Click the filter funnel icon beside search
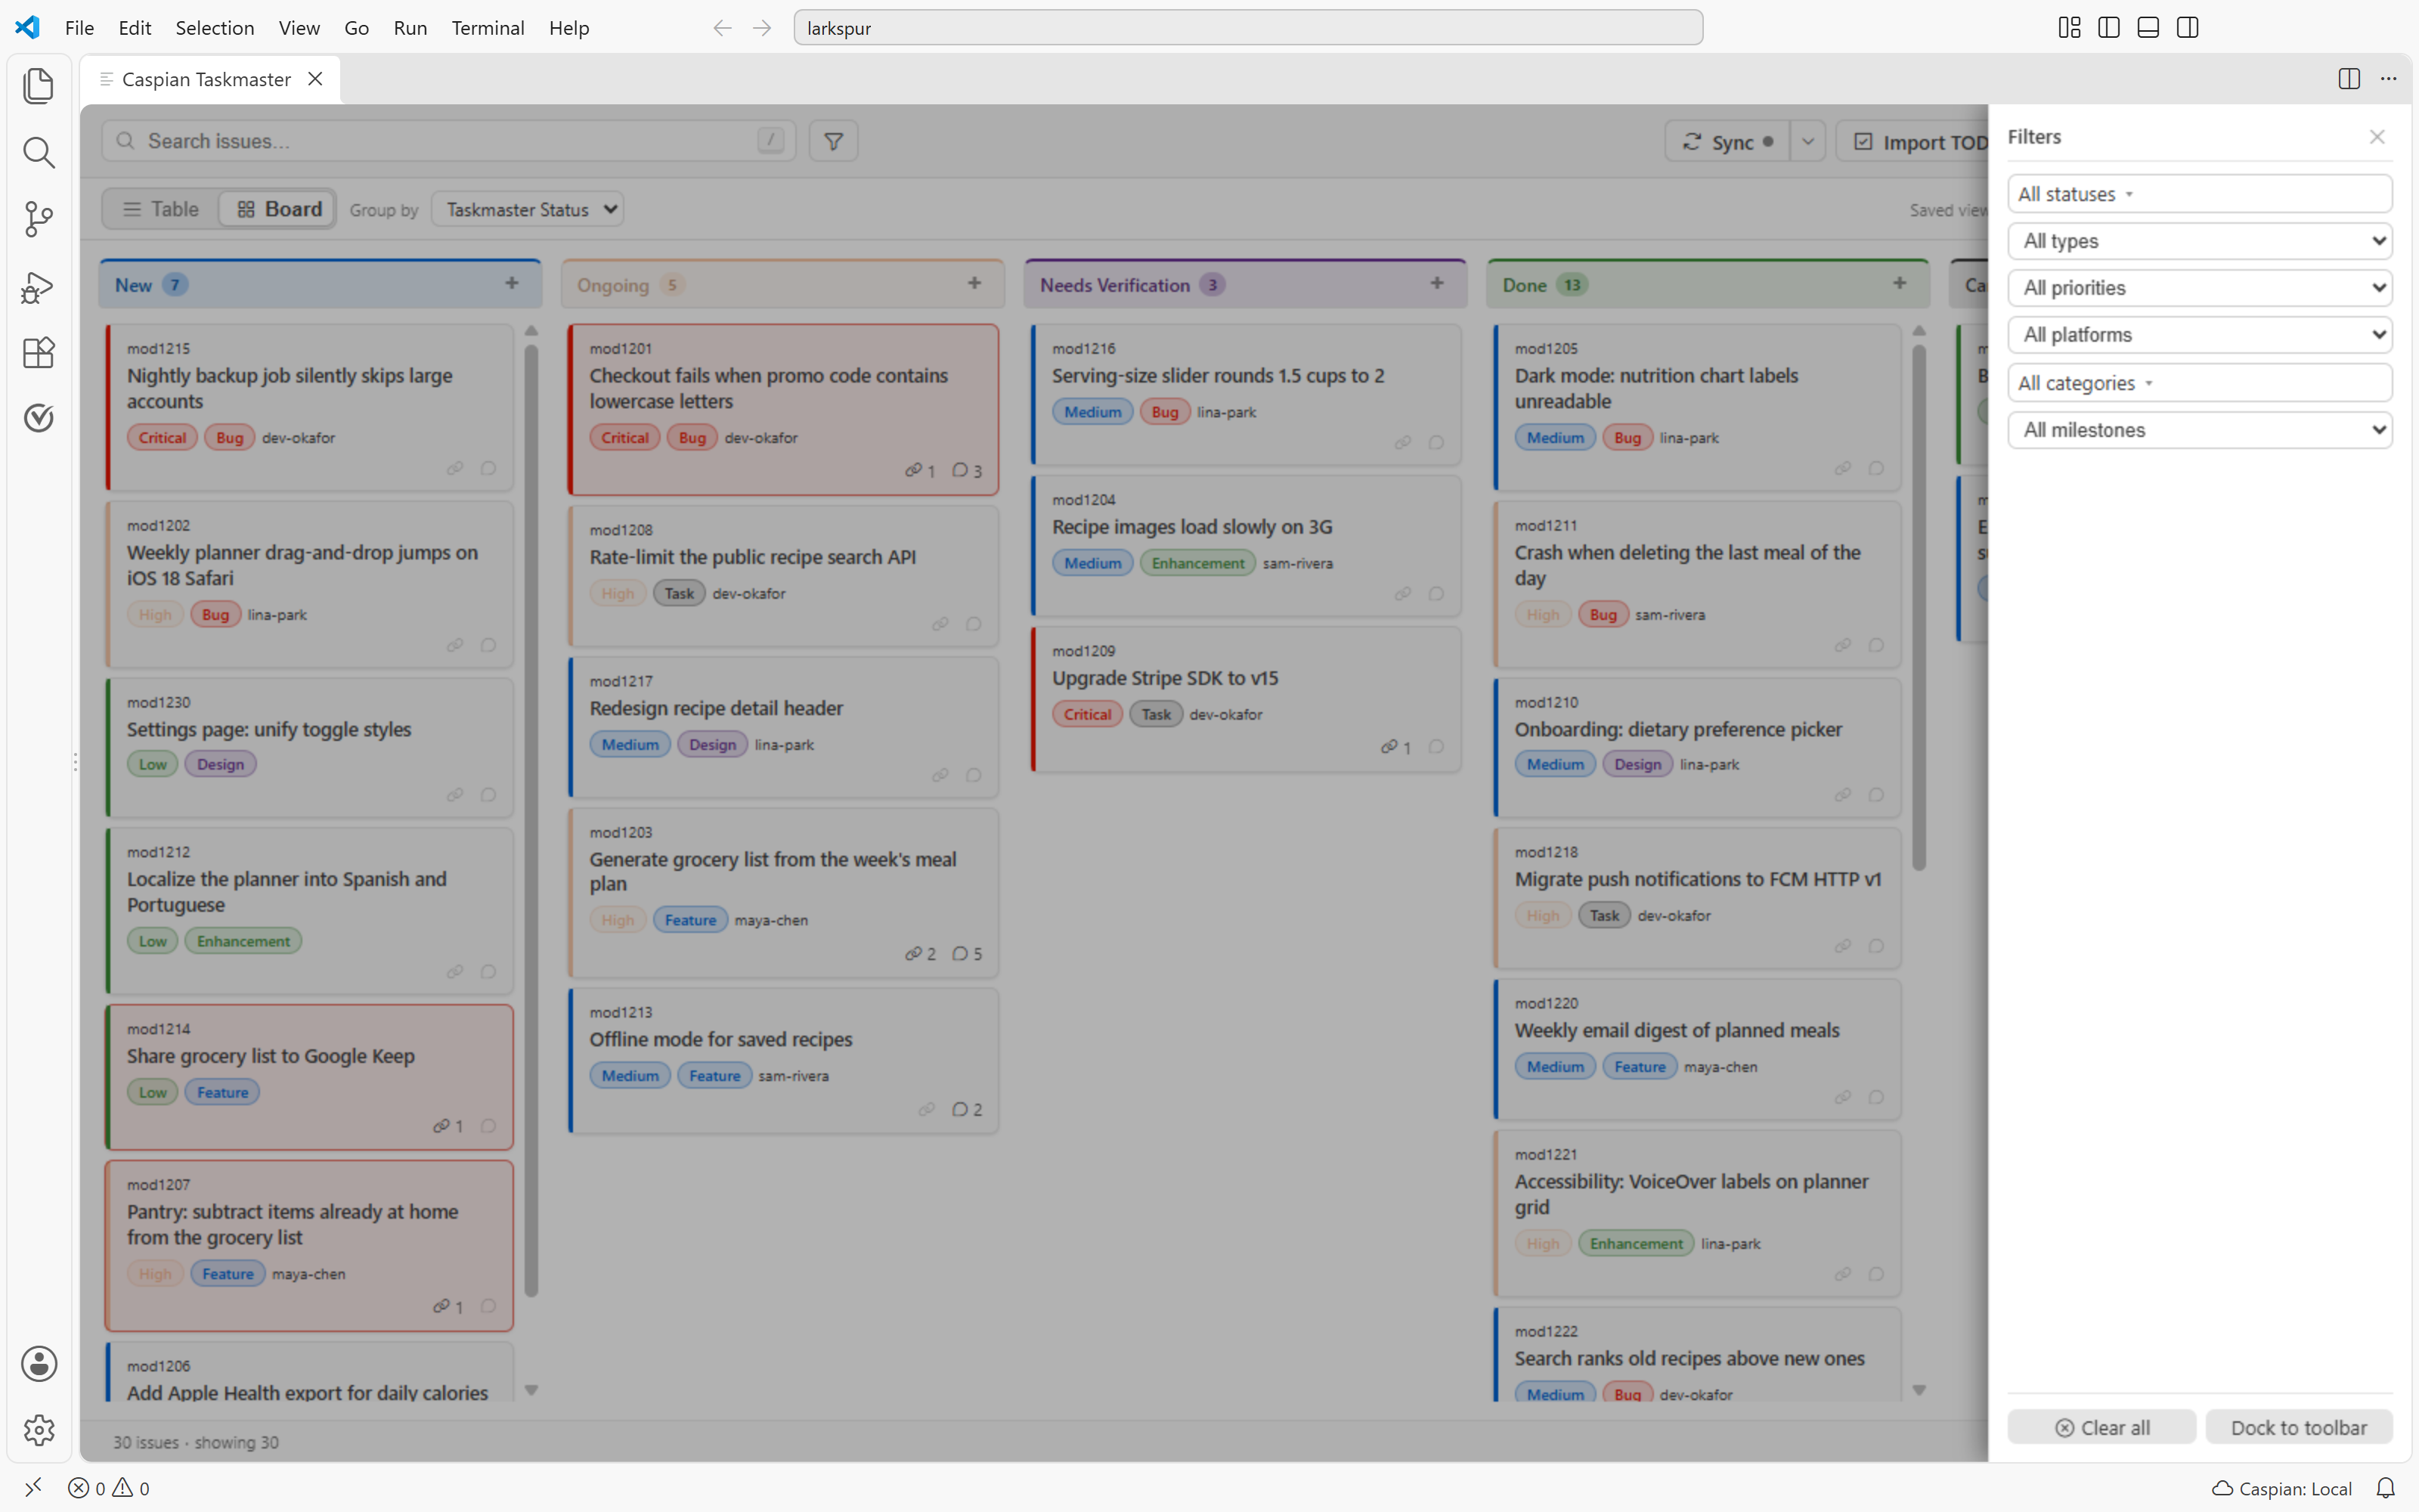Image resolution: width=2419 pixels, height=1512 pixels. point(832,141)
